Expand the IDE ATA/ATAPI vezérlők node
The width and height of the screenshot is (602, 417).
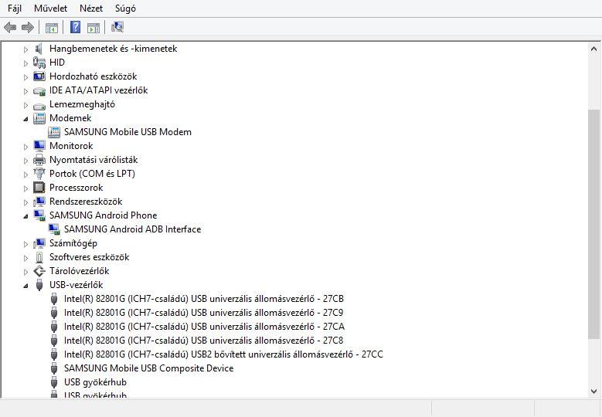[x=26, y=91]
